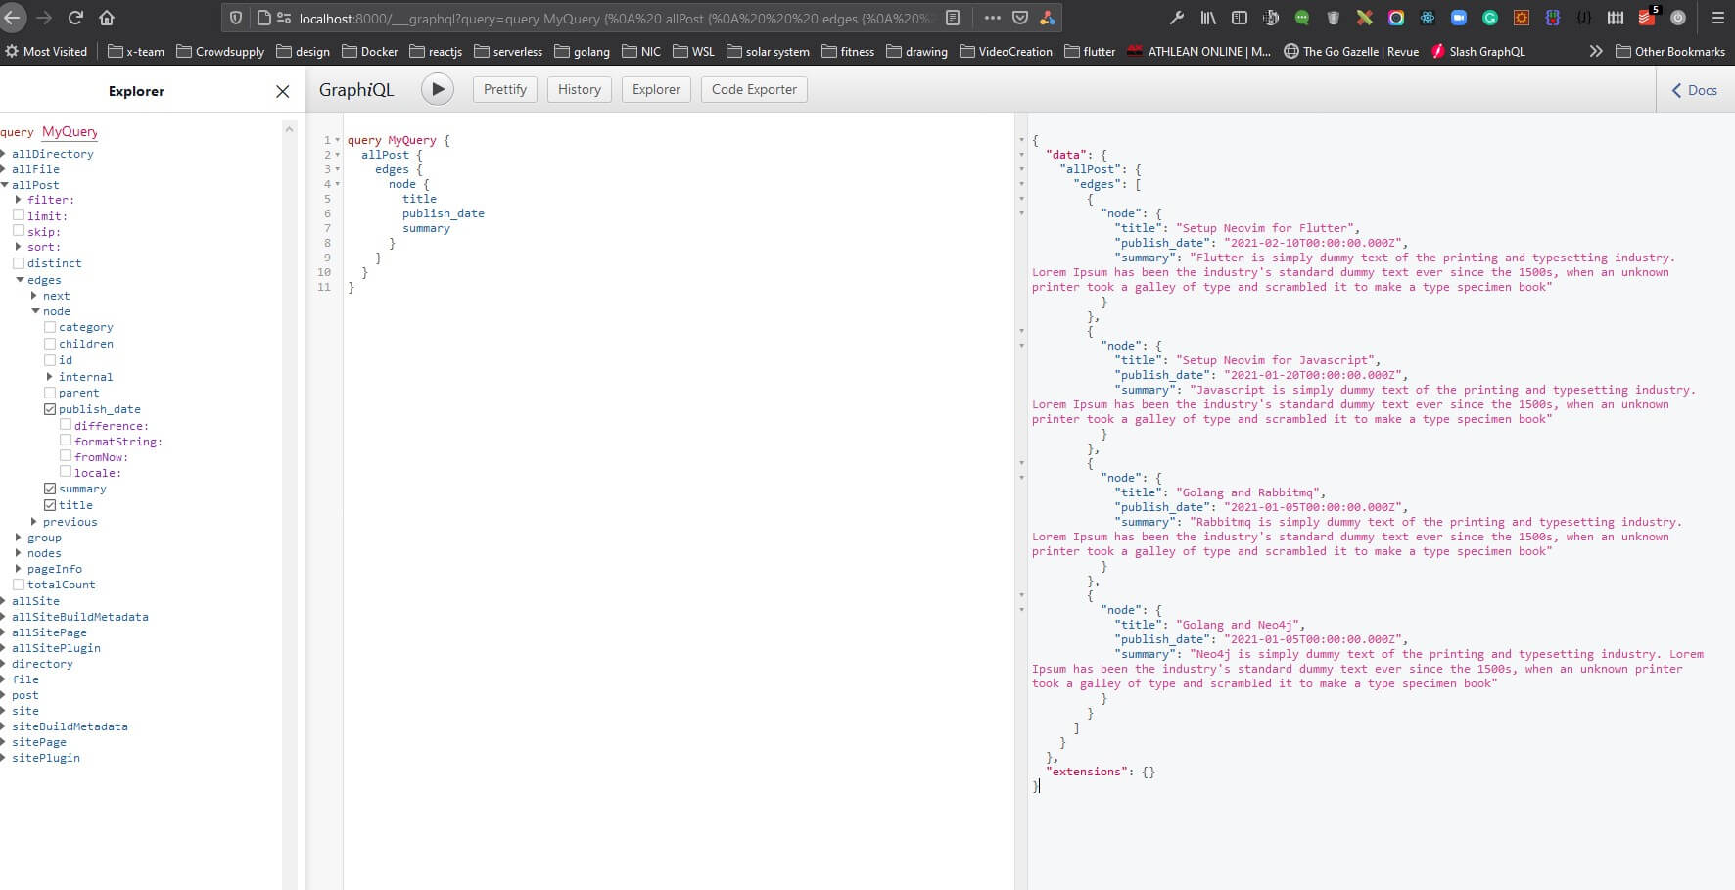Open the Firefox hamburger menu
1735x890 pixels.
(1718, 17)
